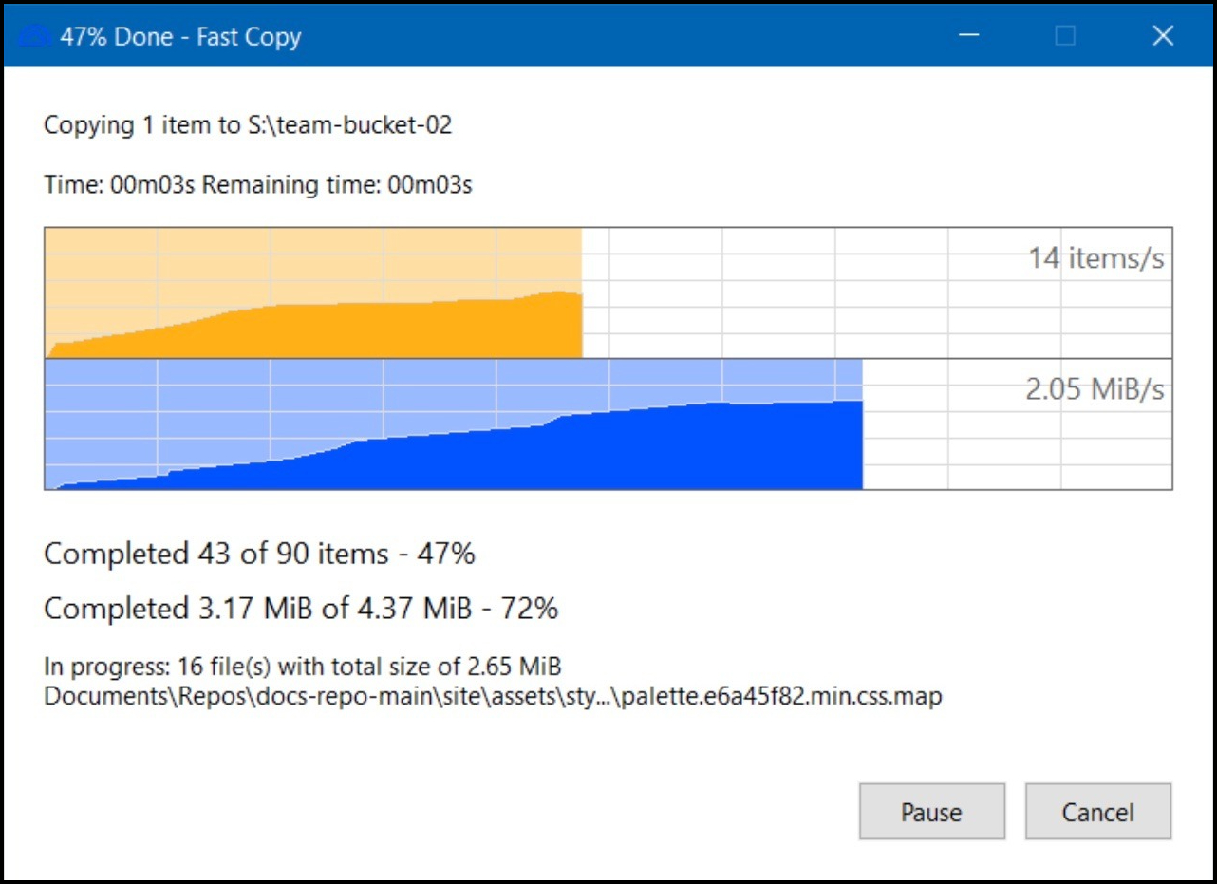1217x884 pixels.
Task: Close the Fast Copy dialog
Action: (x=1163, y=36)
